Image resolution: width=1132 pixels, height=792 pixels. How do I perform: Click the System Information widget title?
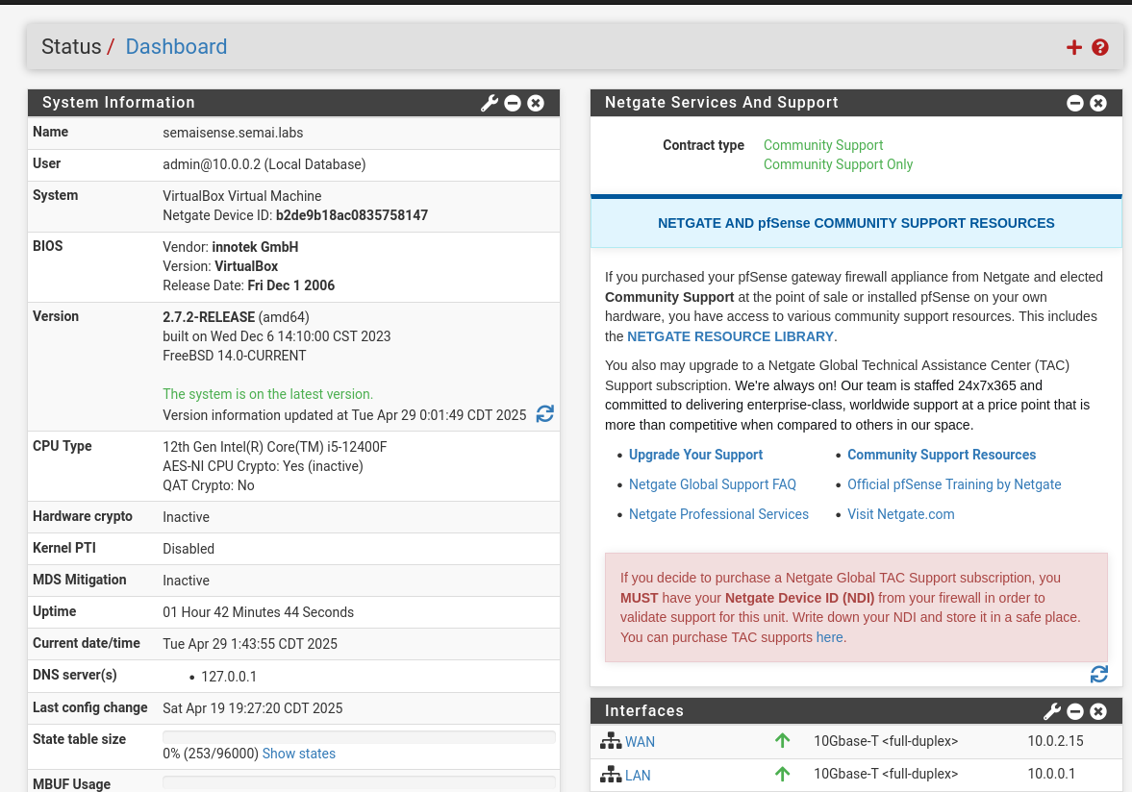tap(118, 103)
